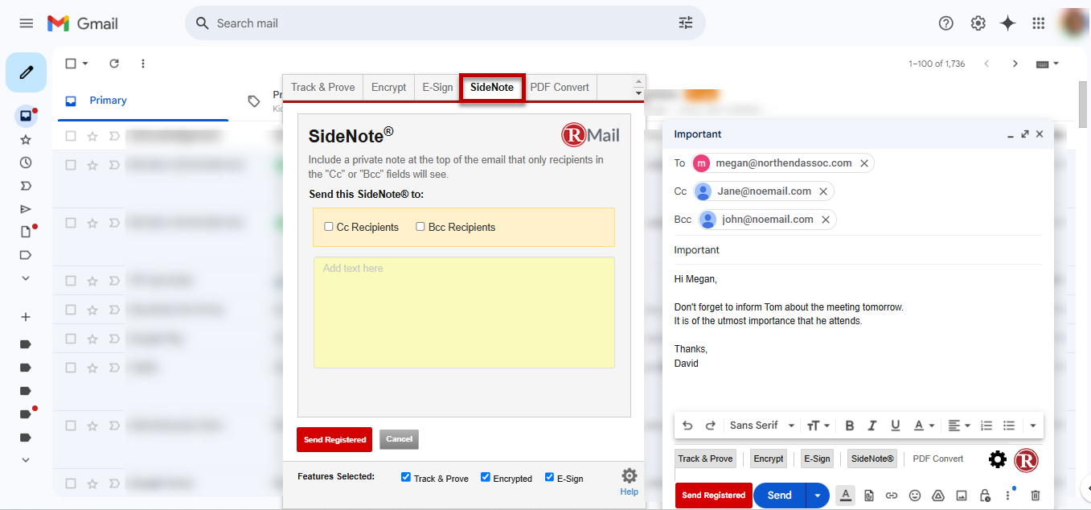
Task: Open the Gmail main menu hamburger icon
Action: coord(26,23)
